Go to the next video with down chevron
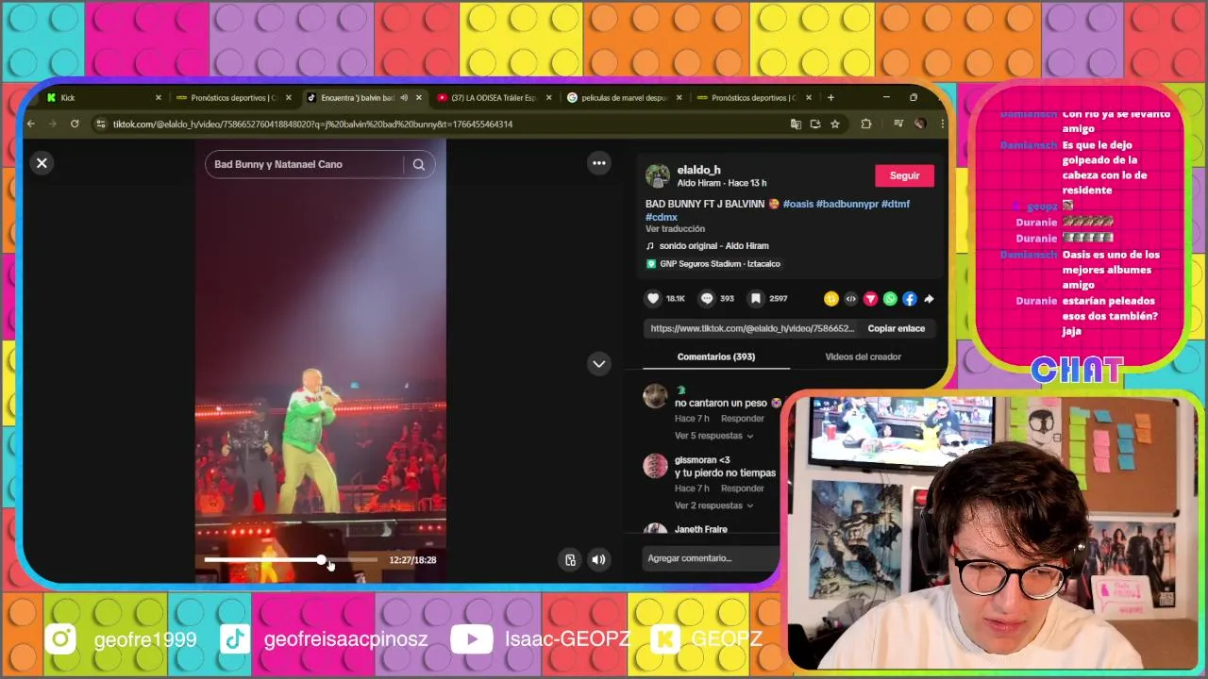This screenshot has width=1208, height=679. (598, 363)
